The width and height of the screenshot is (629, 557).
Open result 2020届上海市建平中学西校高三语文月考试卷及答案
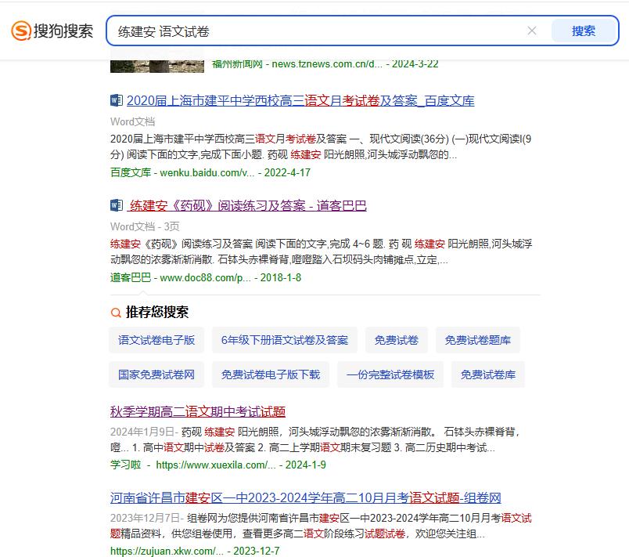[x=300, y=101]
